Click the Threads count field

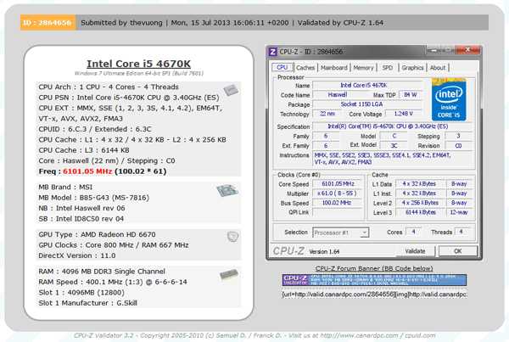click(x=463, y=232)
